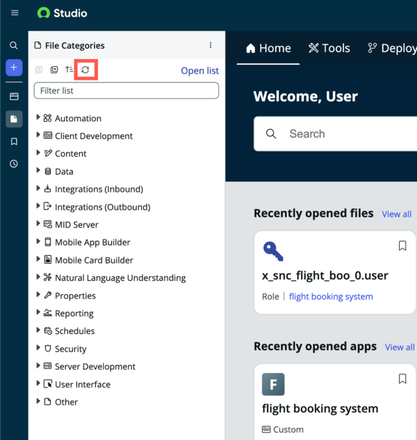Expand the Content category
The image size is (417, 440).
pyautogui.click(x=38, y=153)
